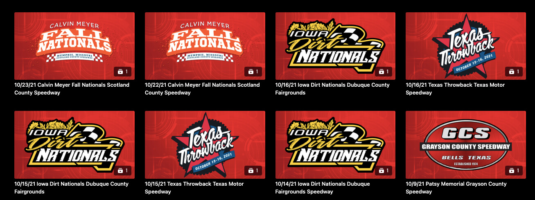Open title link 10/15/21 Texas Throwback Texas Motor Speedway
The height and width of the screenshot is (200, 535).
pos(194,188)
